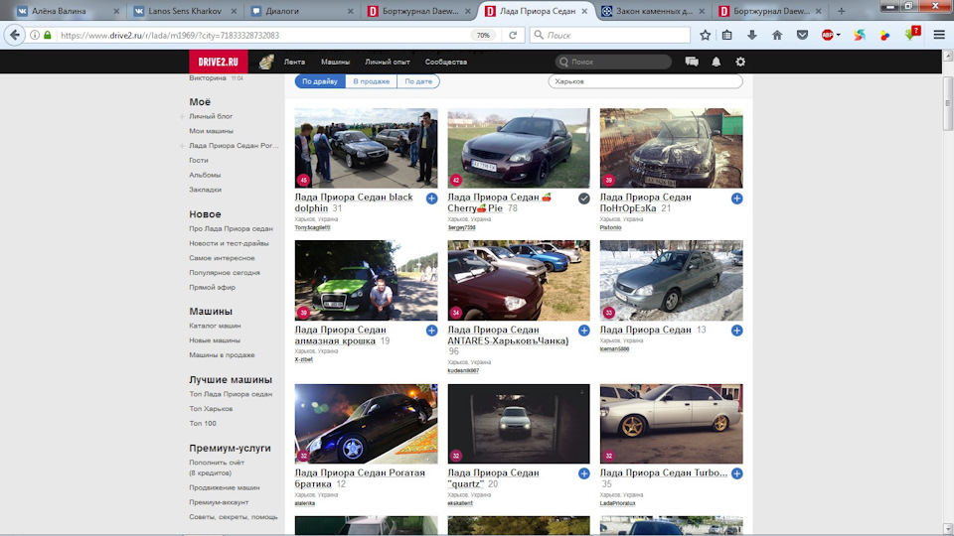Open the Pocket icon in toolbar
The width and height of the screenshot is (954, 536).
[x=803, y=36]
